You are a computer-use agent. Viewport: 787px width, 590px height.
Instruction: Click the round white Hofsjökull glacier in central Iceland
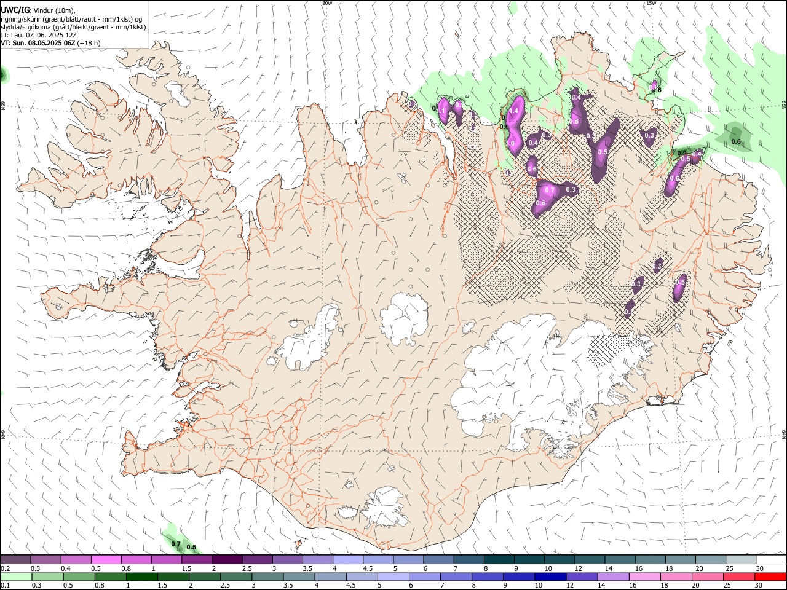[404, 318]
